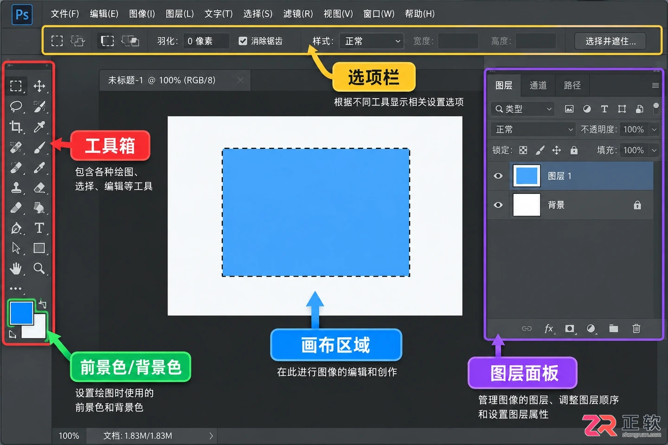Image resolution: width=668 pixels, height=445 pixels.
Task: Expand the status bar document info arrow
Action: click(x=211, y=436)
